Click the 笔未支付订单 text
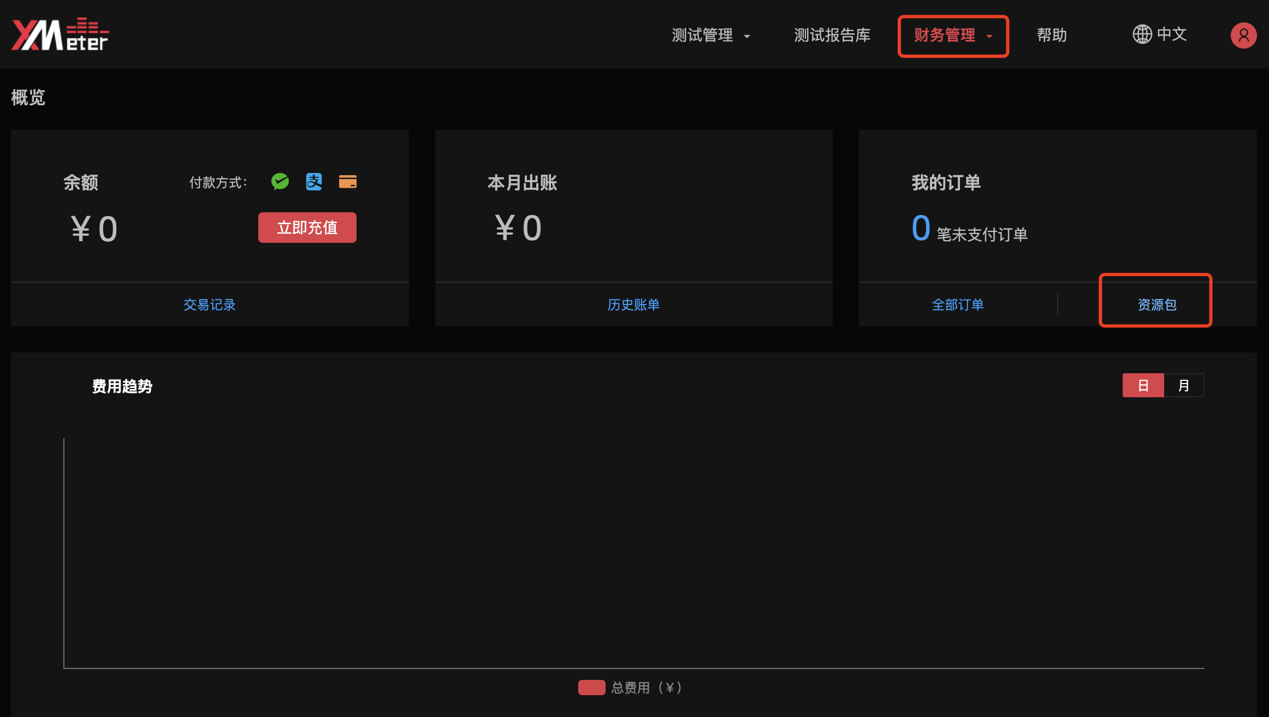This screenshot has height=717, width=1269. [982, 235]
